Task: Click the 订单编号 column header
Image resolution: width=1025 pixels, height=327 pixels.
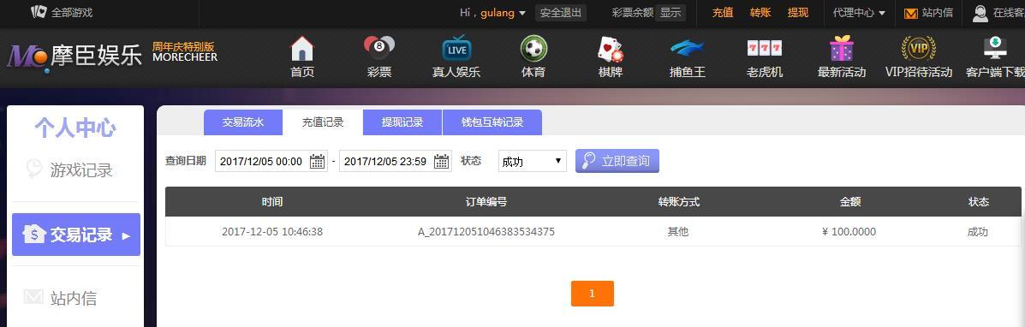Action: tap(486, 202)
